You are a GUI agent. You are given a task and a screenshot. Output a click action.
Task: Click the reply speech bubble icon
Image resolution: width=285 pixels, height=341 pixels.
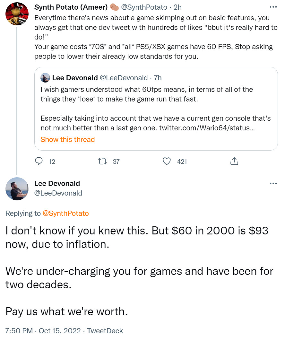pos(39,161)
